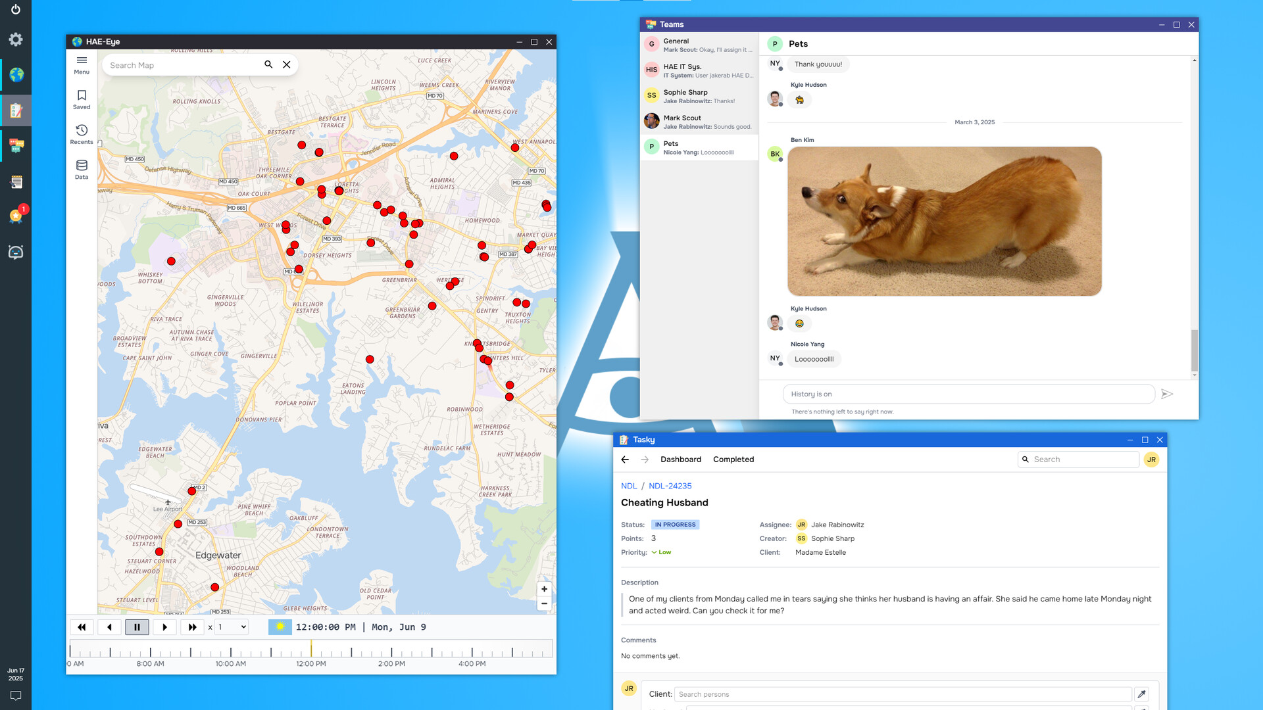This screenshot has height=710, width=1263.
Task: Send the Teams chat message
Action: tap(1167, 394)
